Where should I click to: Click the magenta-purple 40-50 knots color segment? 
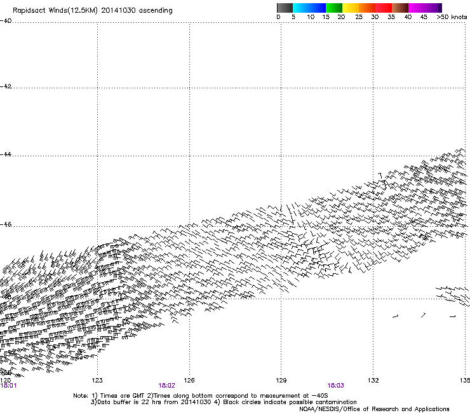(425, 8)
